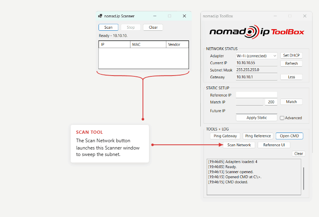The height and width of the screenshot is (217, 319).
Task: Click the Ping Reference button
Action: pos(258,136)
